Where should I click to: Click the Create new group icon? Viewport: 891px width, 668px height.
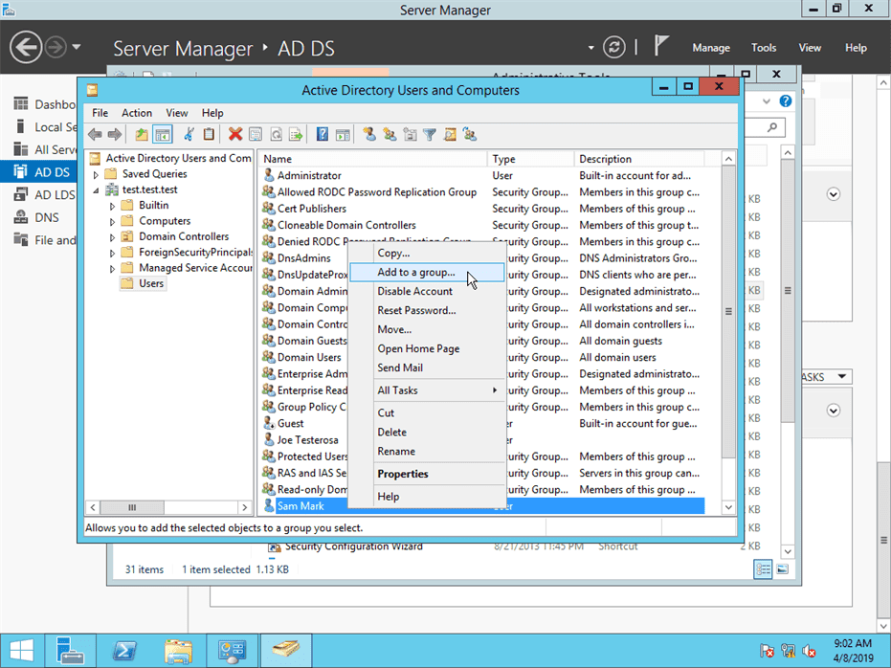pyautogui.click(x=390, y=135)
